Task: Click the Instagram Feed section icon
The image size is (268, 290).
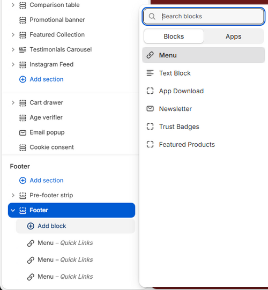Action: pyautogui.click(x=23, y=64)
